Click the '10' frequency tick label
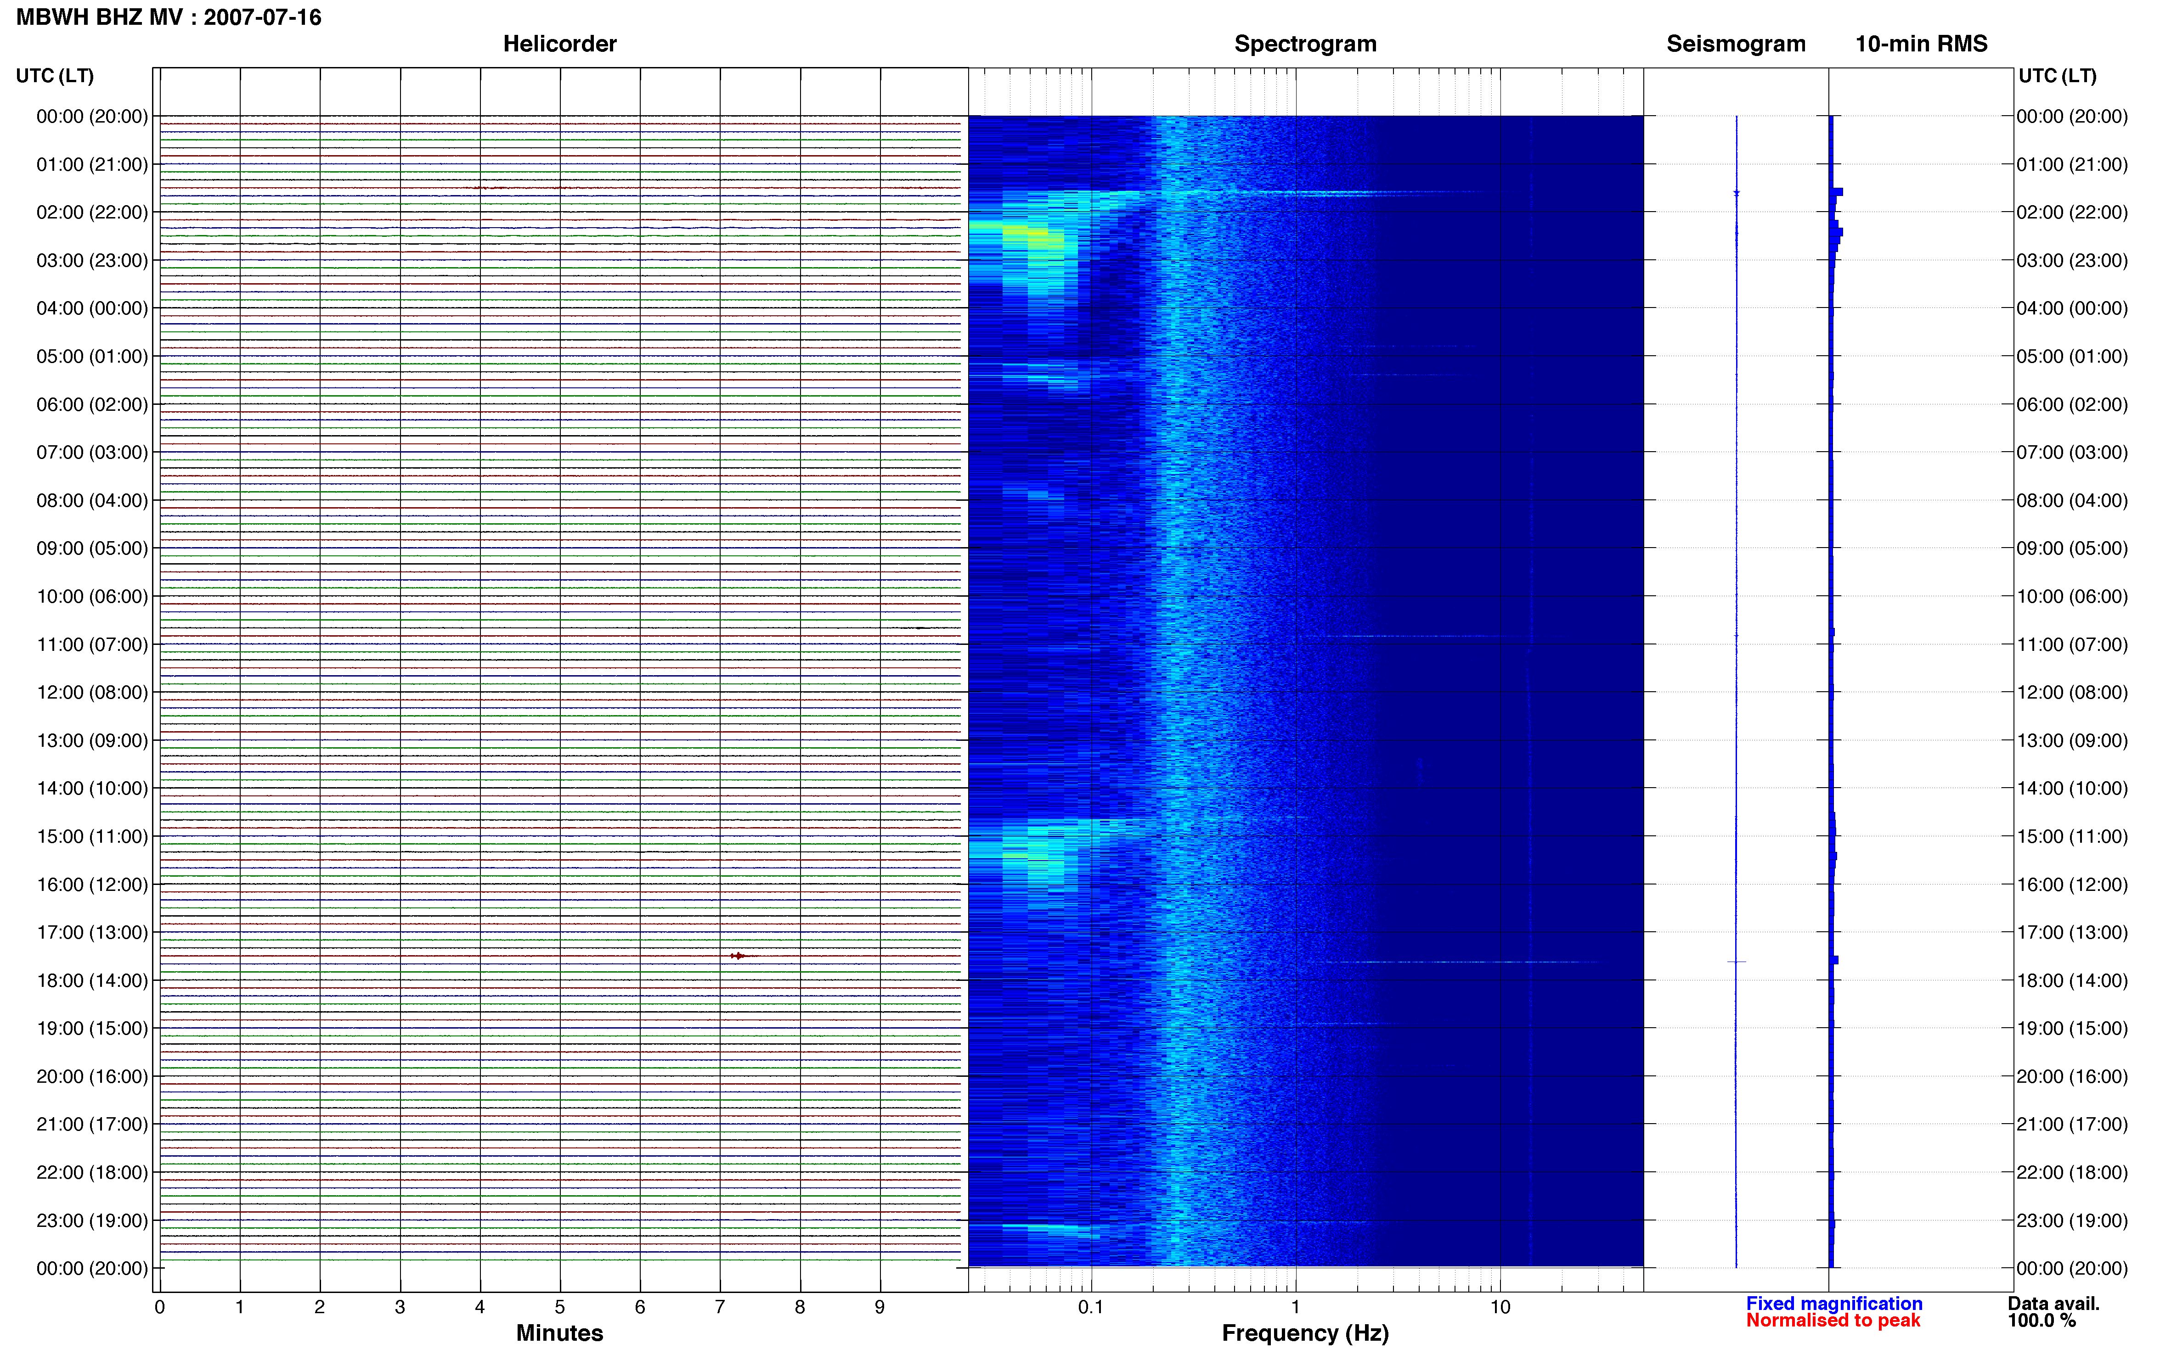 click(1500, 1307)
